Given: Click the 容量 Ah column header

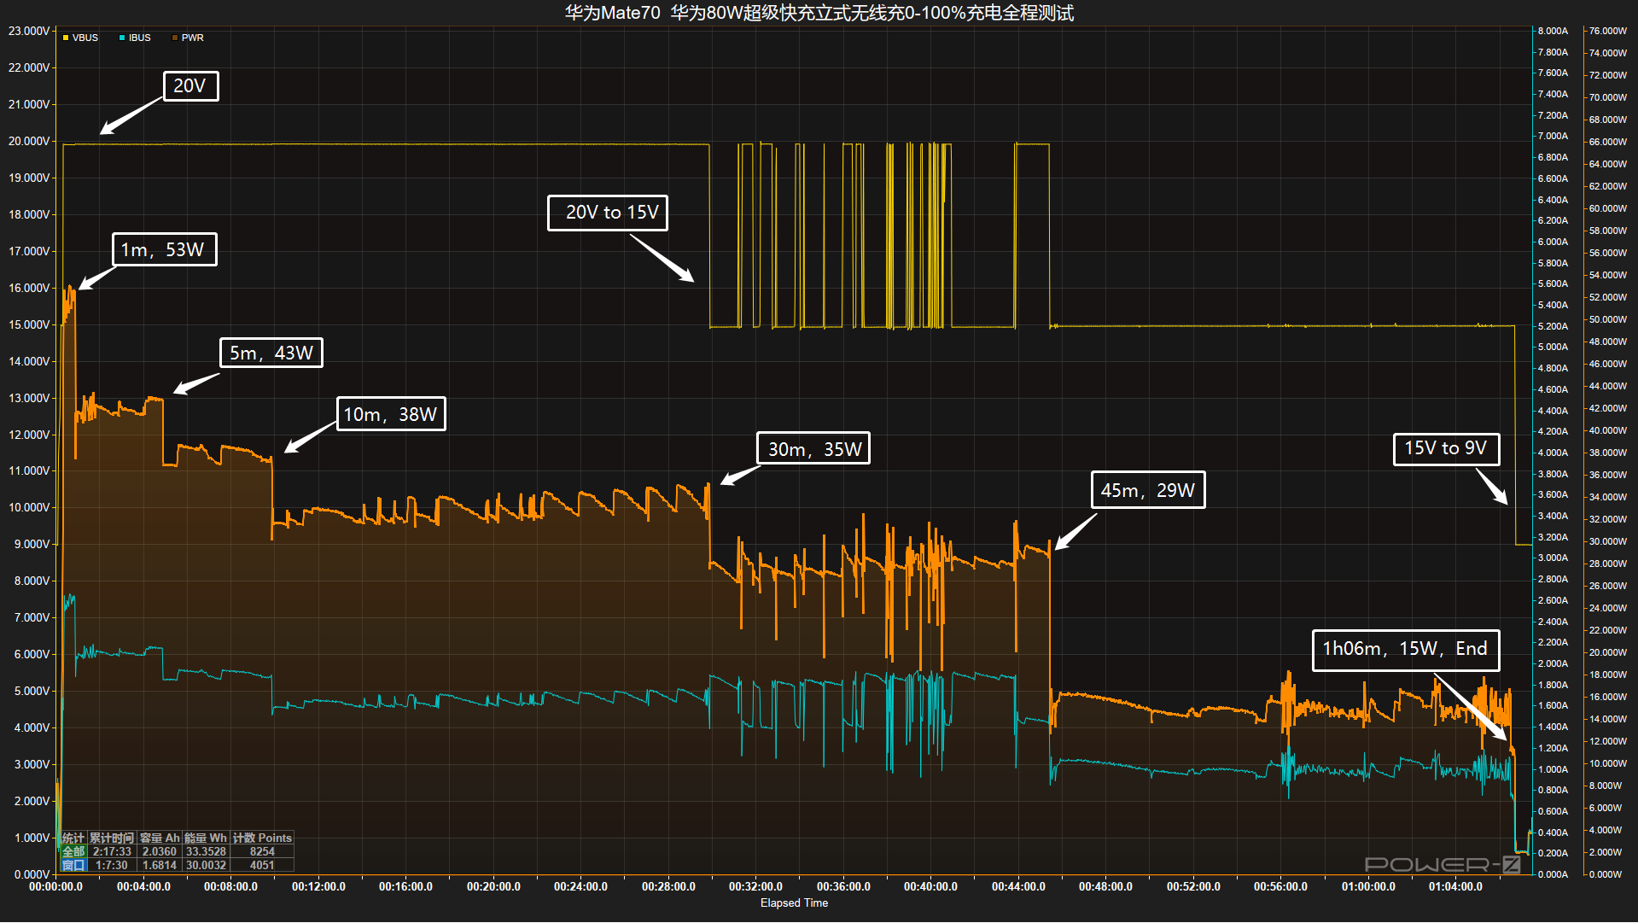Looking at the screenshot, I should (x=160, y=838).
